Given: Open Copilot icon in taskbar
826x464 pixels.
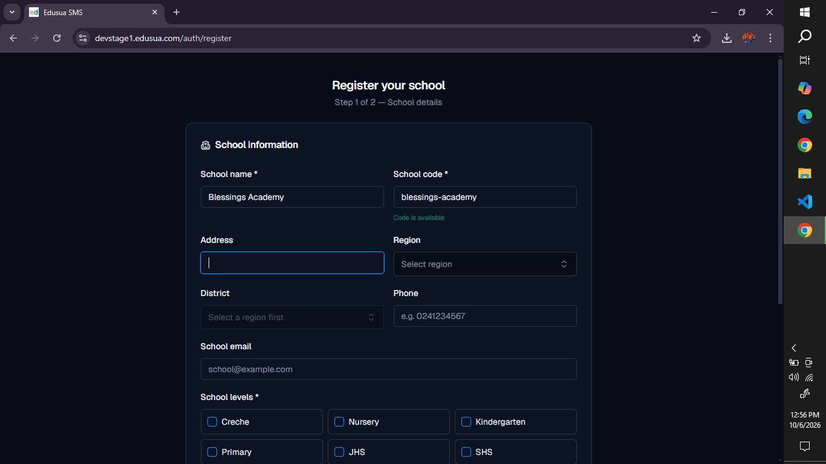Looking at the screenshot, I should (x=805, y=88).
